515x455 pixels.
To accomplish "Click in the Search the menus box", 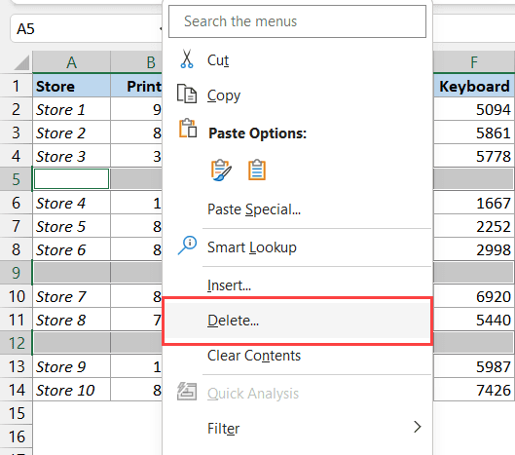I will [297, 21].
